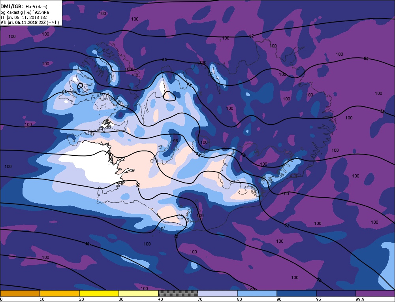The width and height of the screenshot is (395, 302).
Task: Click the legend value '95'
Action: (319, 299)
